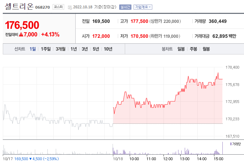Click the 13:00 time axis label
The height and width of the screenshot is (164, 244).
tap(185, 159)
